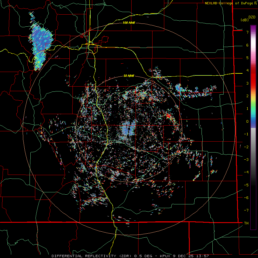Click the -4 value on the color scale
Viewport: 258px width, 258px height.
(246, 172)
